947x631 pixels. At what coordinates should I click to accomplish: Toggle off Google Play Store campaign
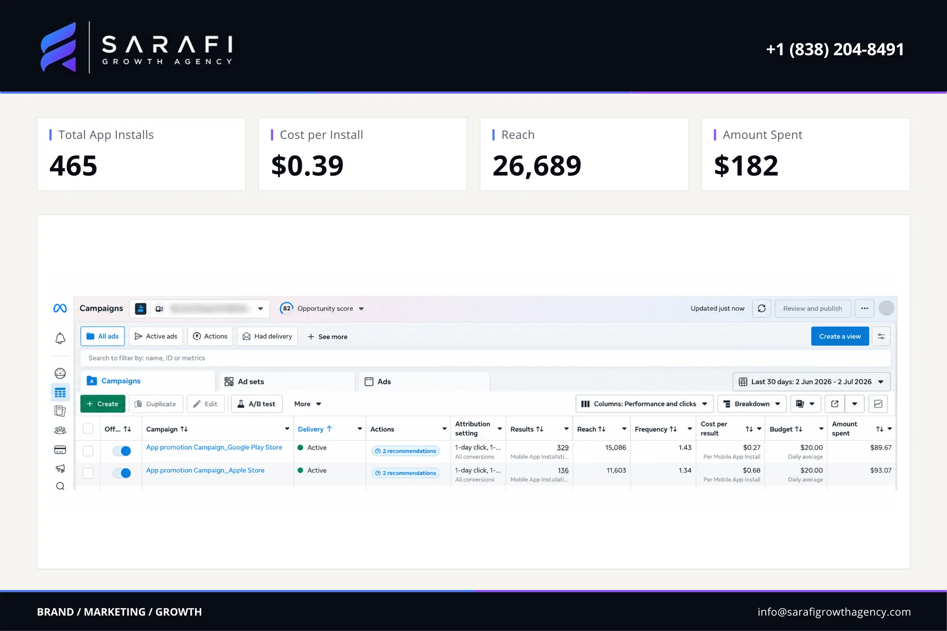(x=122, y=451)
